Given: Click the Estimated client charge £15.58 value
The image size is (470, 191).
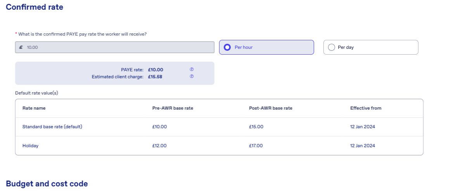Looking at the screenshot, I should point(155,77).
